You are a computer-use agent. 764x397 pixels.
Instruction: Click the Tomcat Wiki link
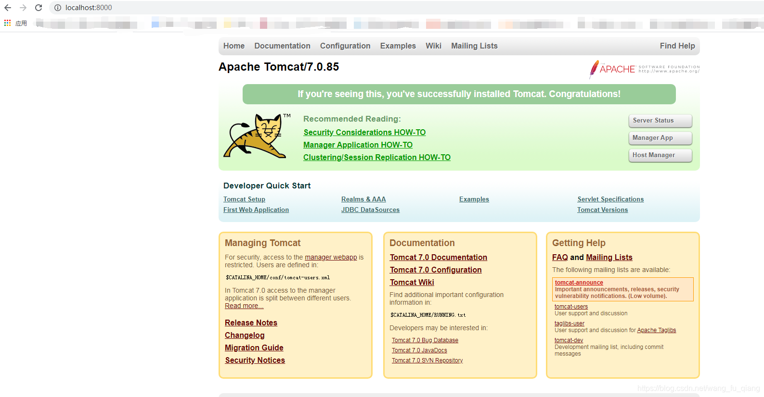pyautogui.click(x=412, y=282)
